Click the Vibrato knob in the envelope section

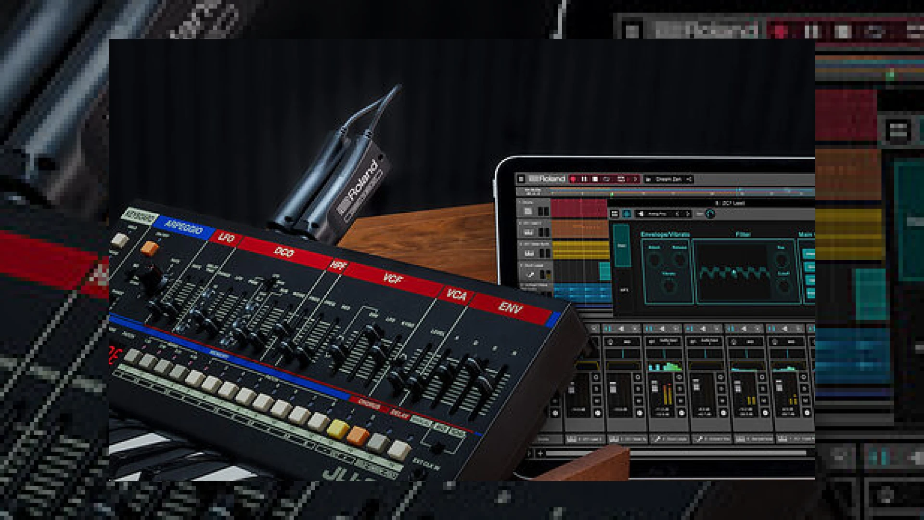668,286
